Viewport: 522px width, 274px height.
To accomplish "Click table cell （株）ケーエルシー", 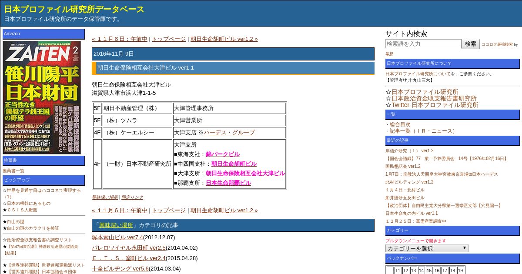I will [137, 132].
